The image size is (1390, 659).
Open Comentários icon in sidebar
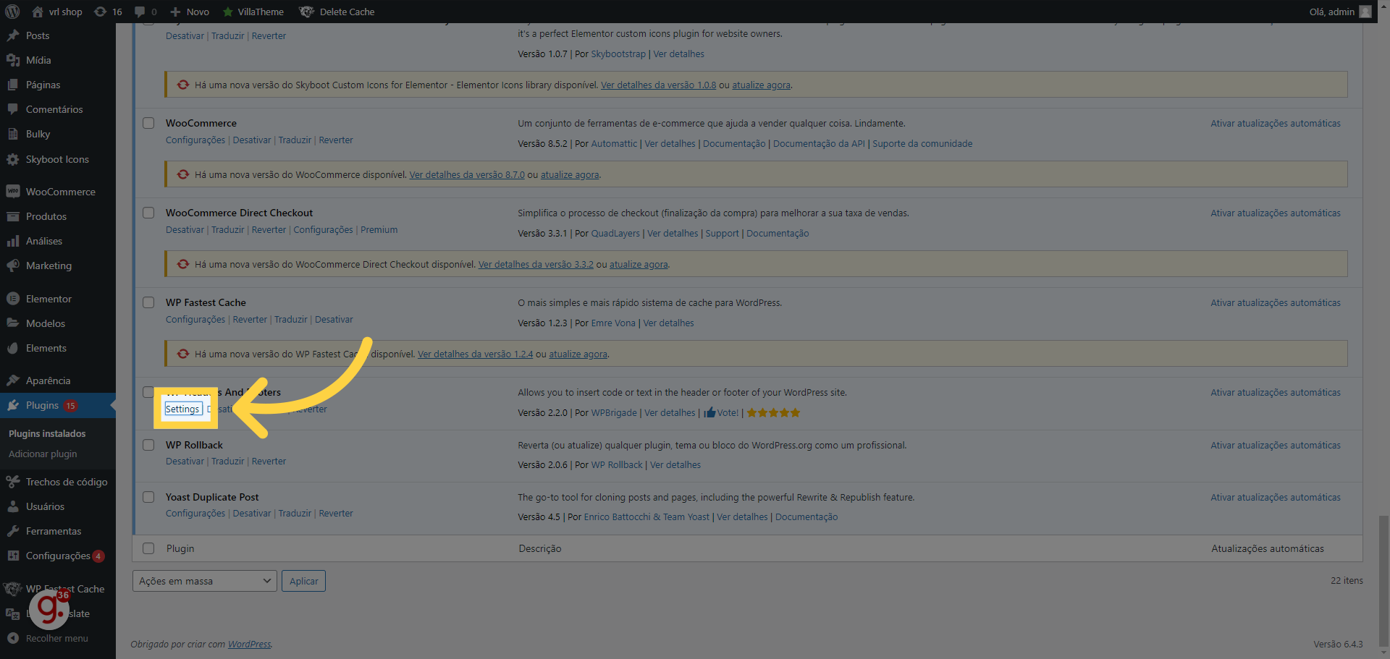(x=13, y=109)
